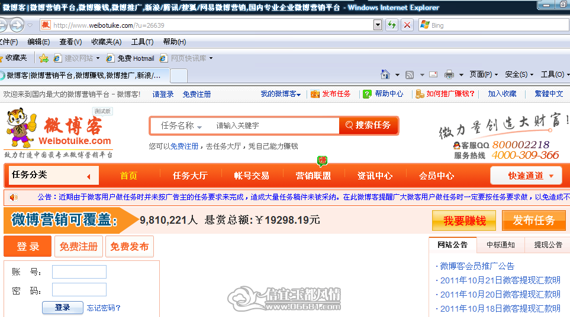Click the add-to-favorites-bar star icon
This screenshot has height=317, width=570.
tap(44, 58)
